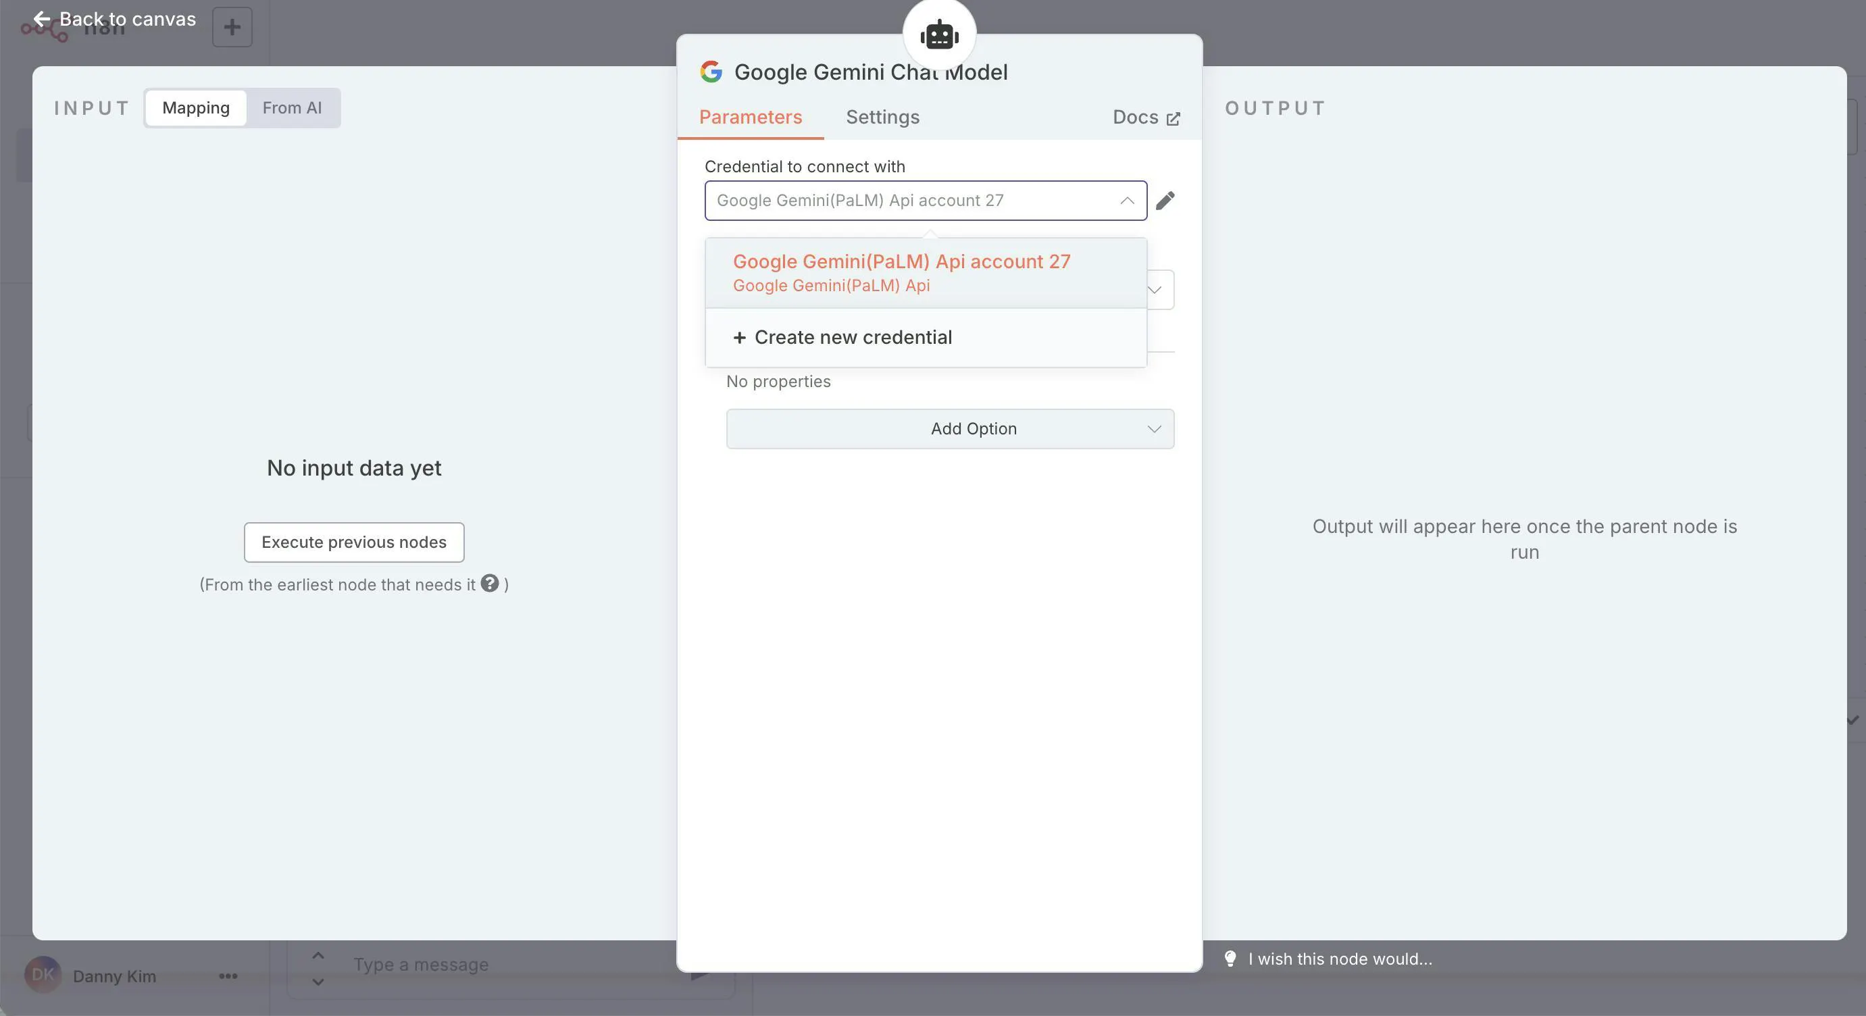
Task: Click the Google logo in the node header
Action: [x=711, y=72]
